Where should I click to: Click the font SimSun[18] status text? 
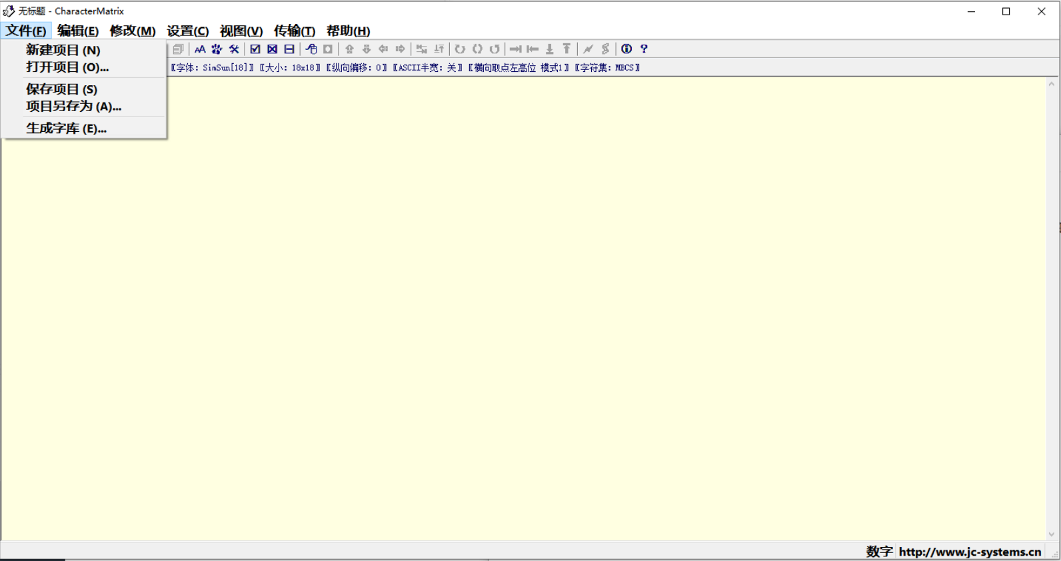click(213, 68)
